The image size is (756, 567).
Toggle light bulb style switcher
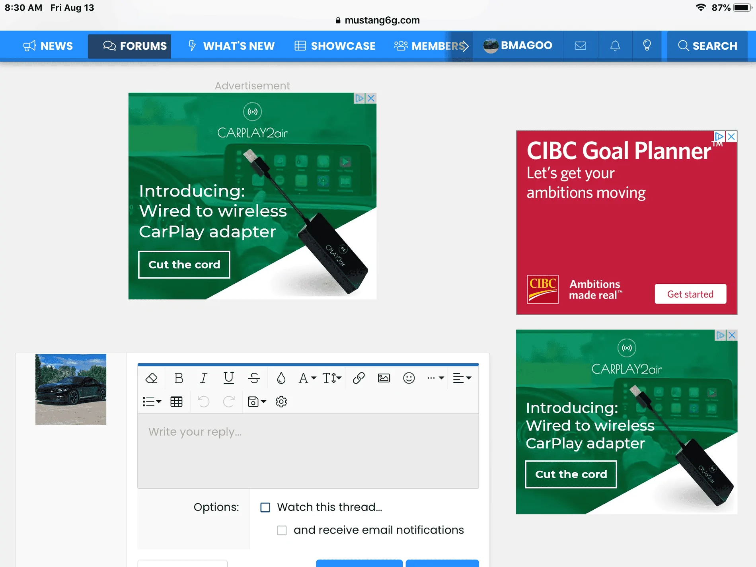click(647, 46)
